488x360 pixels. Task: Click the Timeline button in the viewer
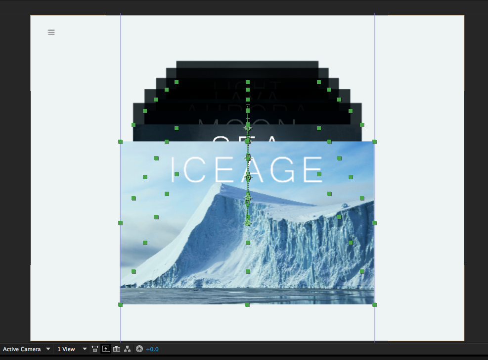[x=117, y=349]
